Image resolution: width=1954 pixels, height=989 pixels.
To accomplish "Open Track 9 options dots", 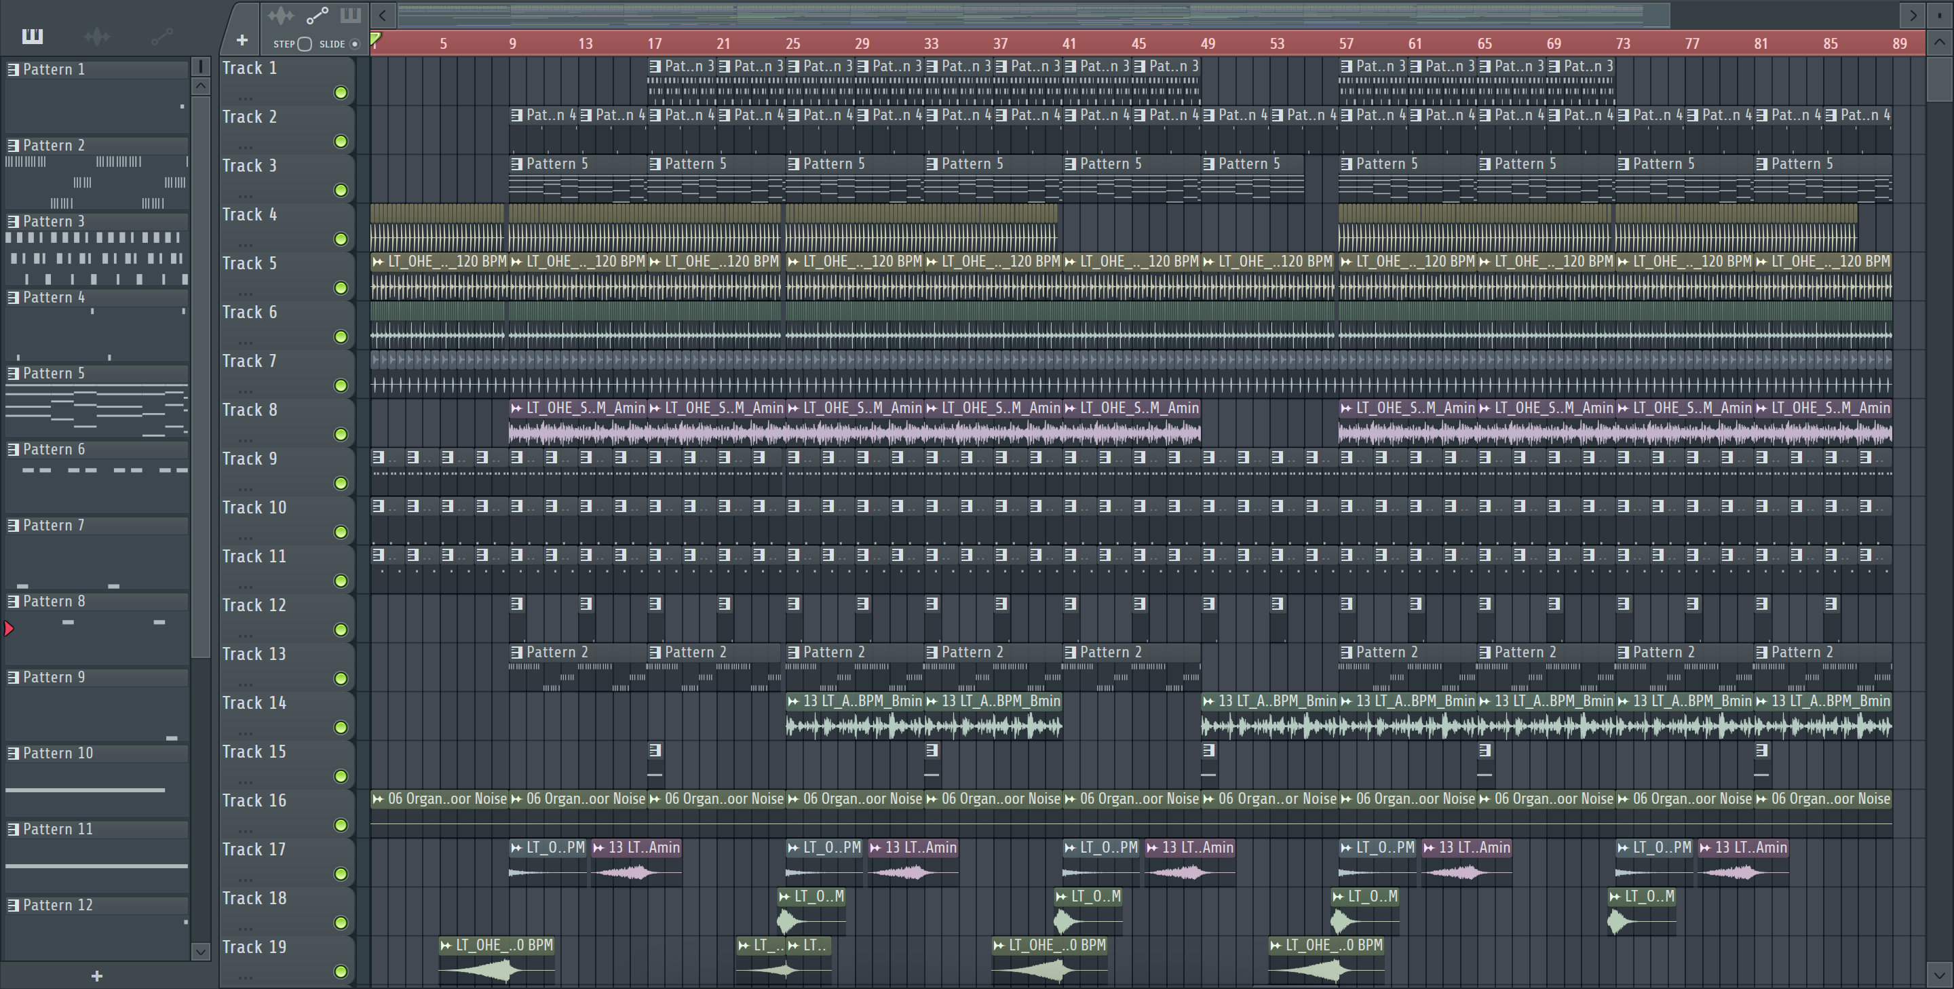I will point(245,489).
